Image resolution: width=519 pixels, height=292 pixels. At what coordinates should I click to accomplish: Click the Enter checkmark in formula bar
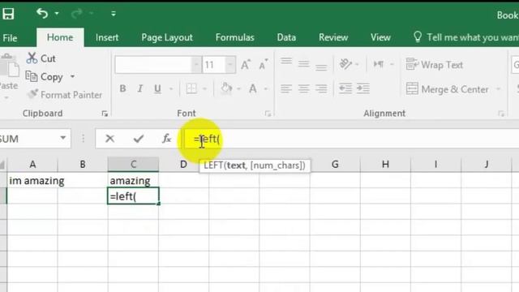[x=139, y=139]
